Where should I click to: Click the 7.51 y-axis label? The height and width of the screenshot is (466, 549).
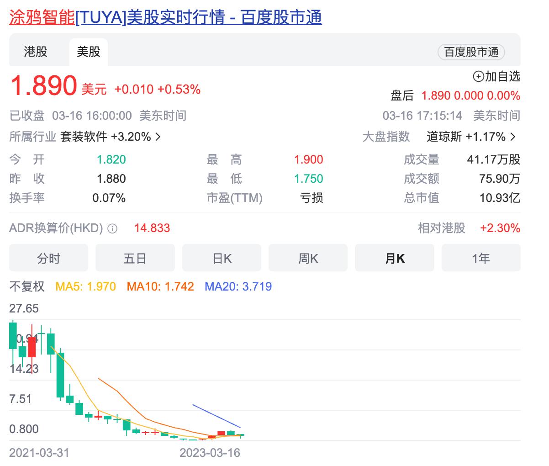(21, 399)
